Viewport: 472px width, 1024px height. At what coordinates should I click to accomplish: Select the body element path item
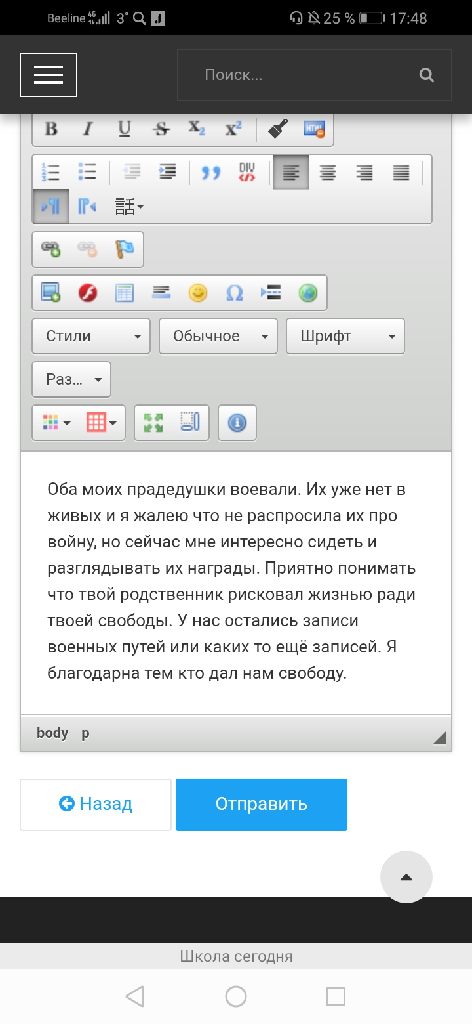click(x=52, y=733)
